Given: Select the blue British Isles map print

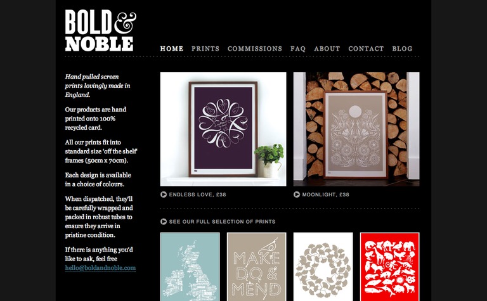Looking at the screenshot, I should tap(190, 267).
